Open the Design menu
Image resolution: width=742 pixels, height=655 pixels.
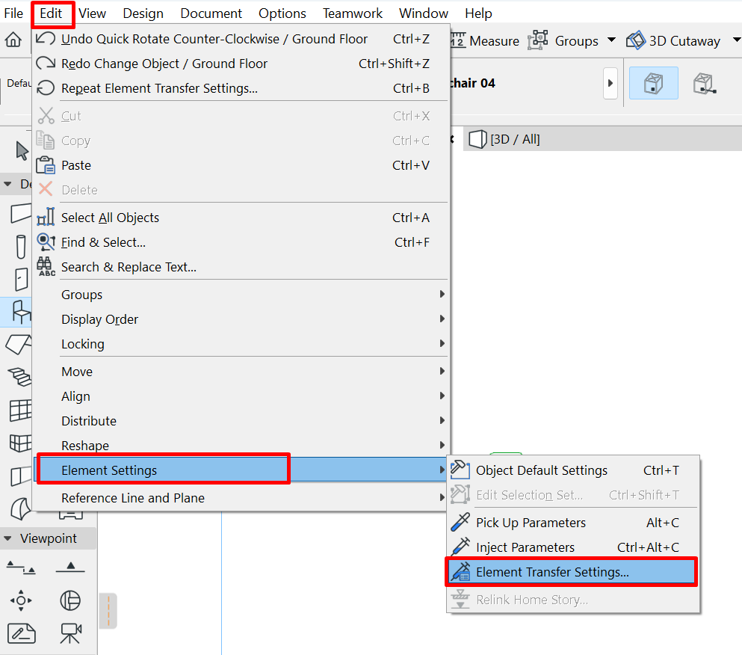143,13
